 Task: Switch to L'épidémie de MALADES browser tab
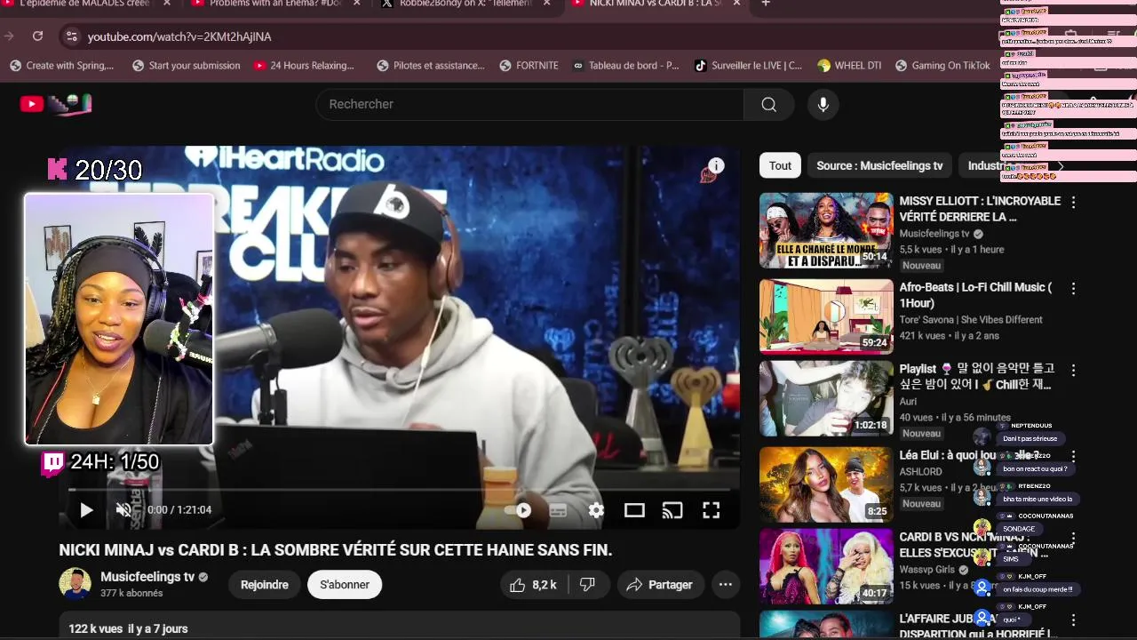pyautogui.click(x=84, y=4)
